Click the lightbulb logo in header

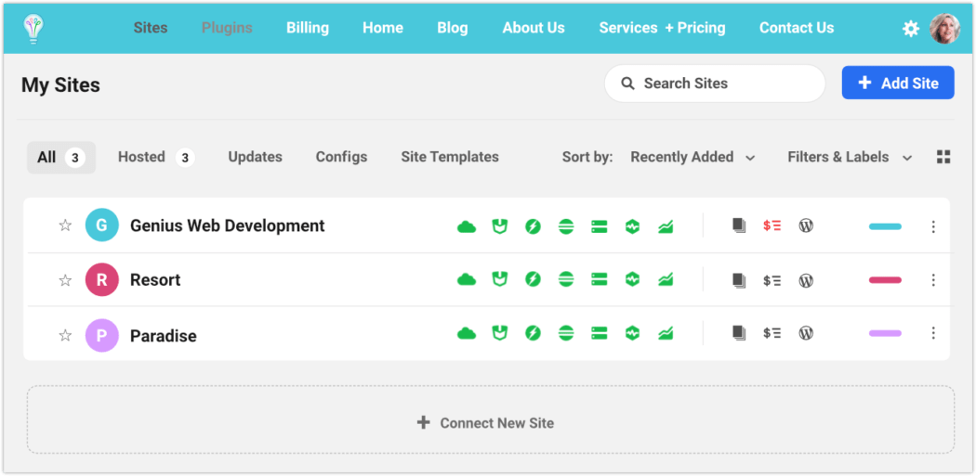(33, 29)
